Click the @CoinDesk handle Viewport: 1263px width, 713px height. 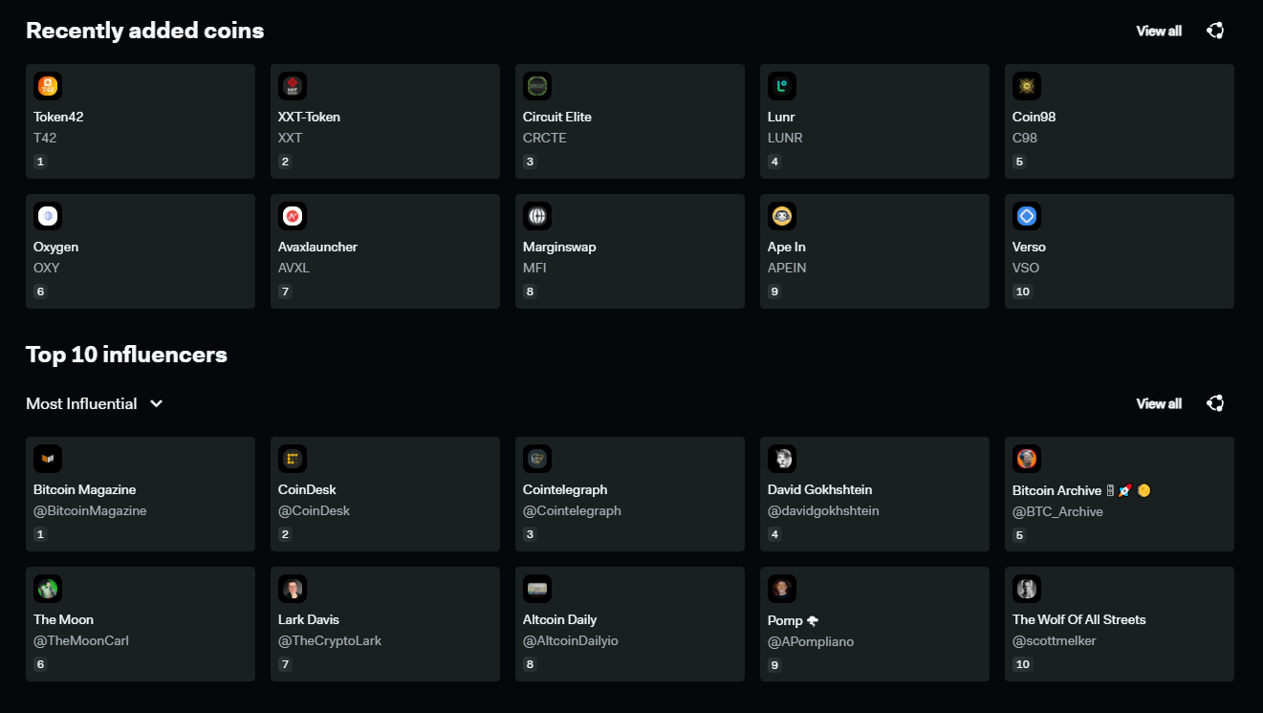[x=314, y=510]
